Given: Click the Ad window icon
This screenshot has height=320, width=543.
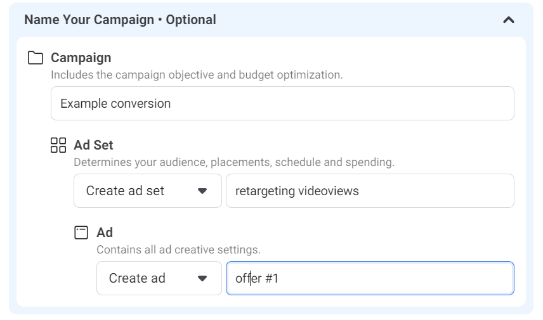Looking at the screenshot, I should (81, 233).
